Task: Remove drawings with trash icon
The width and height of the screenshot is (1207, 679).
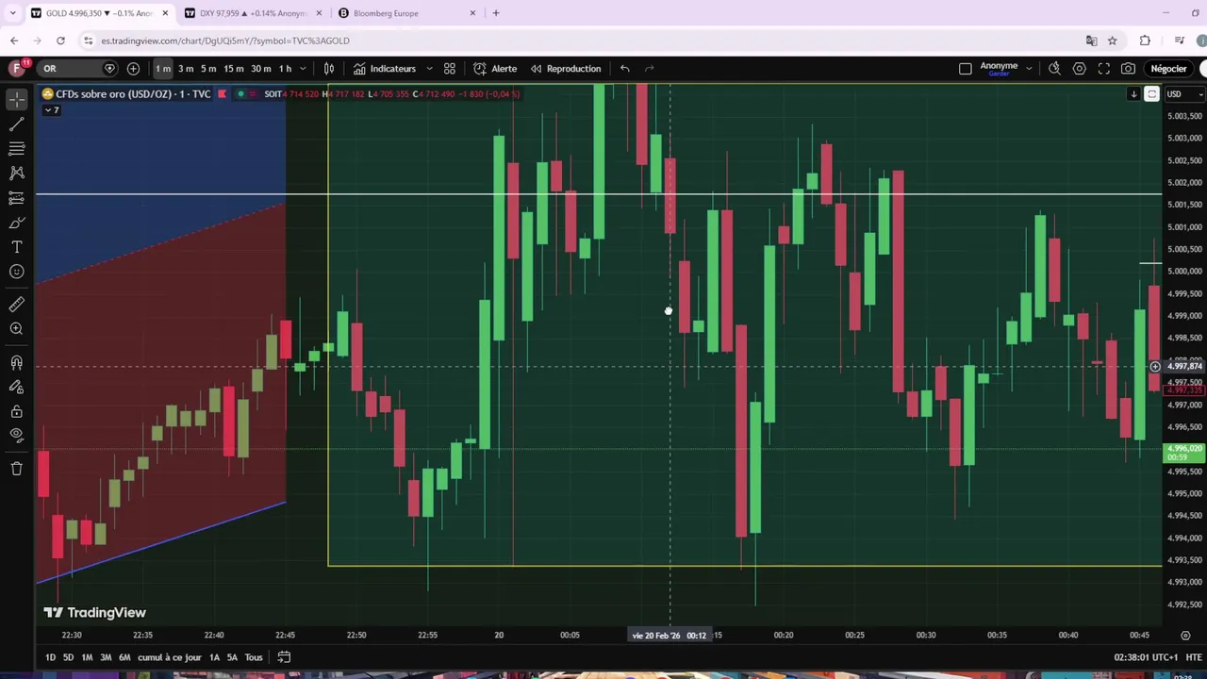Action: pyautogui.click(x=16, y=469)
